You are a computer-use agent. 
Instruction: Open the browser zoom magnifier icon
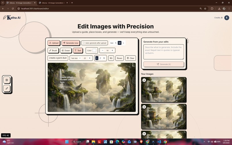click(201, 9)
